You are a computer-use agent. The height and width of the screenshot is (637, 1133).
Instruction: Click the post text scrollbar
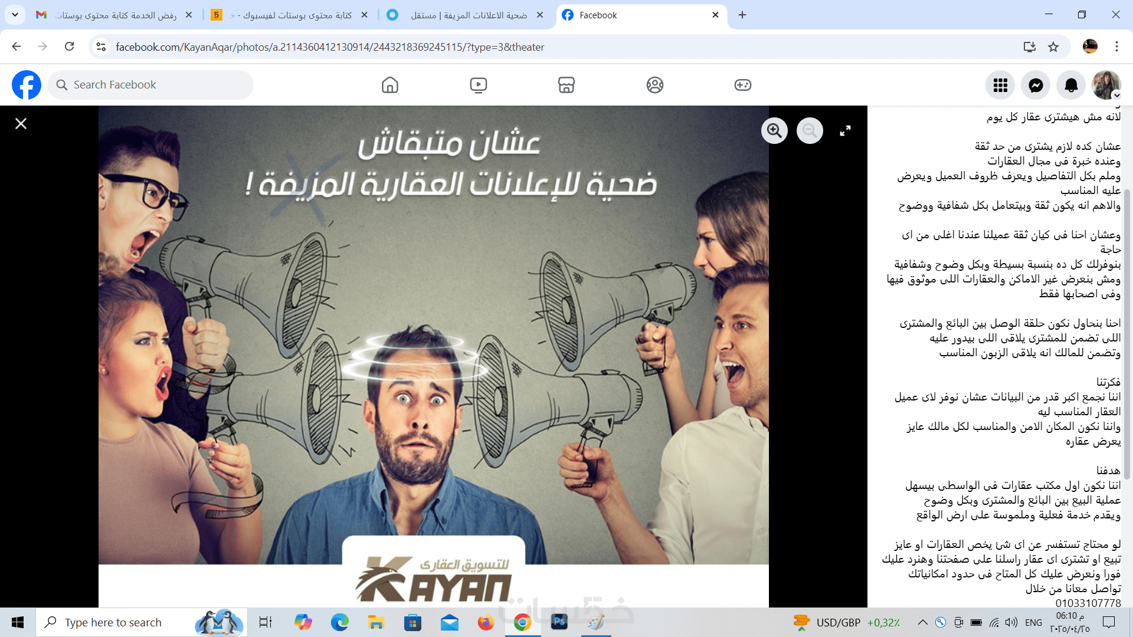pos(1127,333)
